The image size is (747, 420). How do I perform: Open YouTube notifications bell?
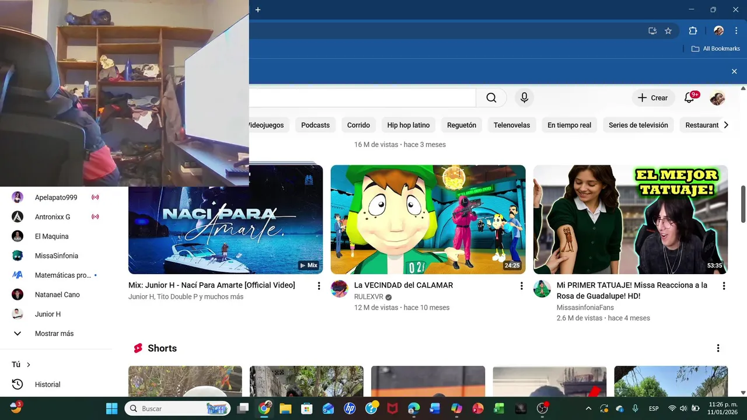pos(689,98)
